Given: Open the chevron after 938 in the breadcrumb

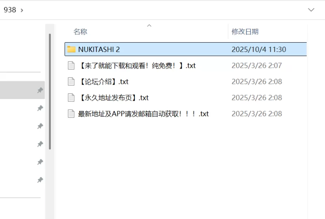Looking at the screenshot, I should coord(22,10).
